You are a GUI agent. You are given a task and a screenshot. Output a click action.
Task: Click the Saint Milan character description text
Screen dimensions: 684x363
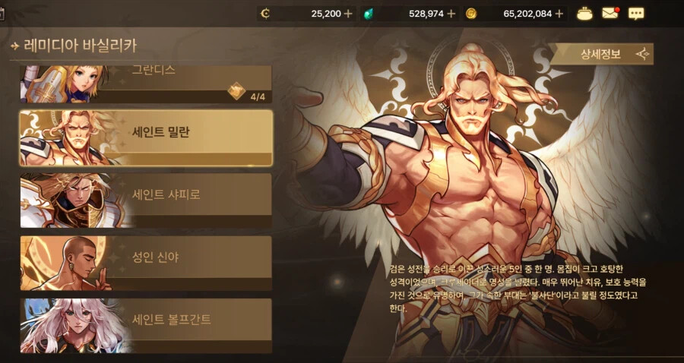tap(517, 289)
